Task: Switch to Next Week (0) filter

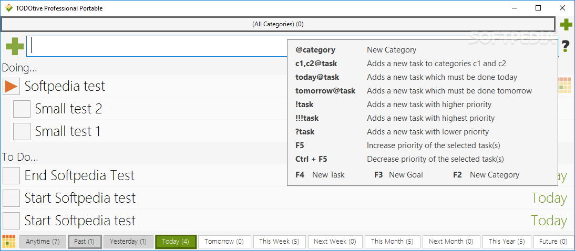Action: tap(335, 242)
